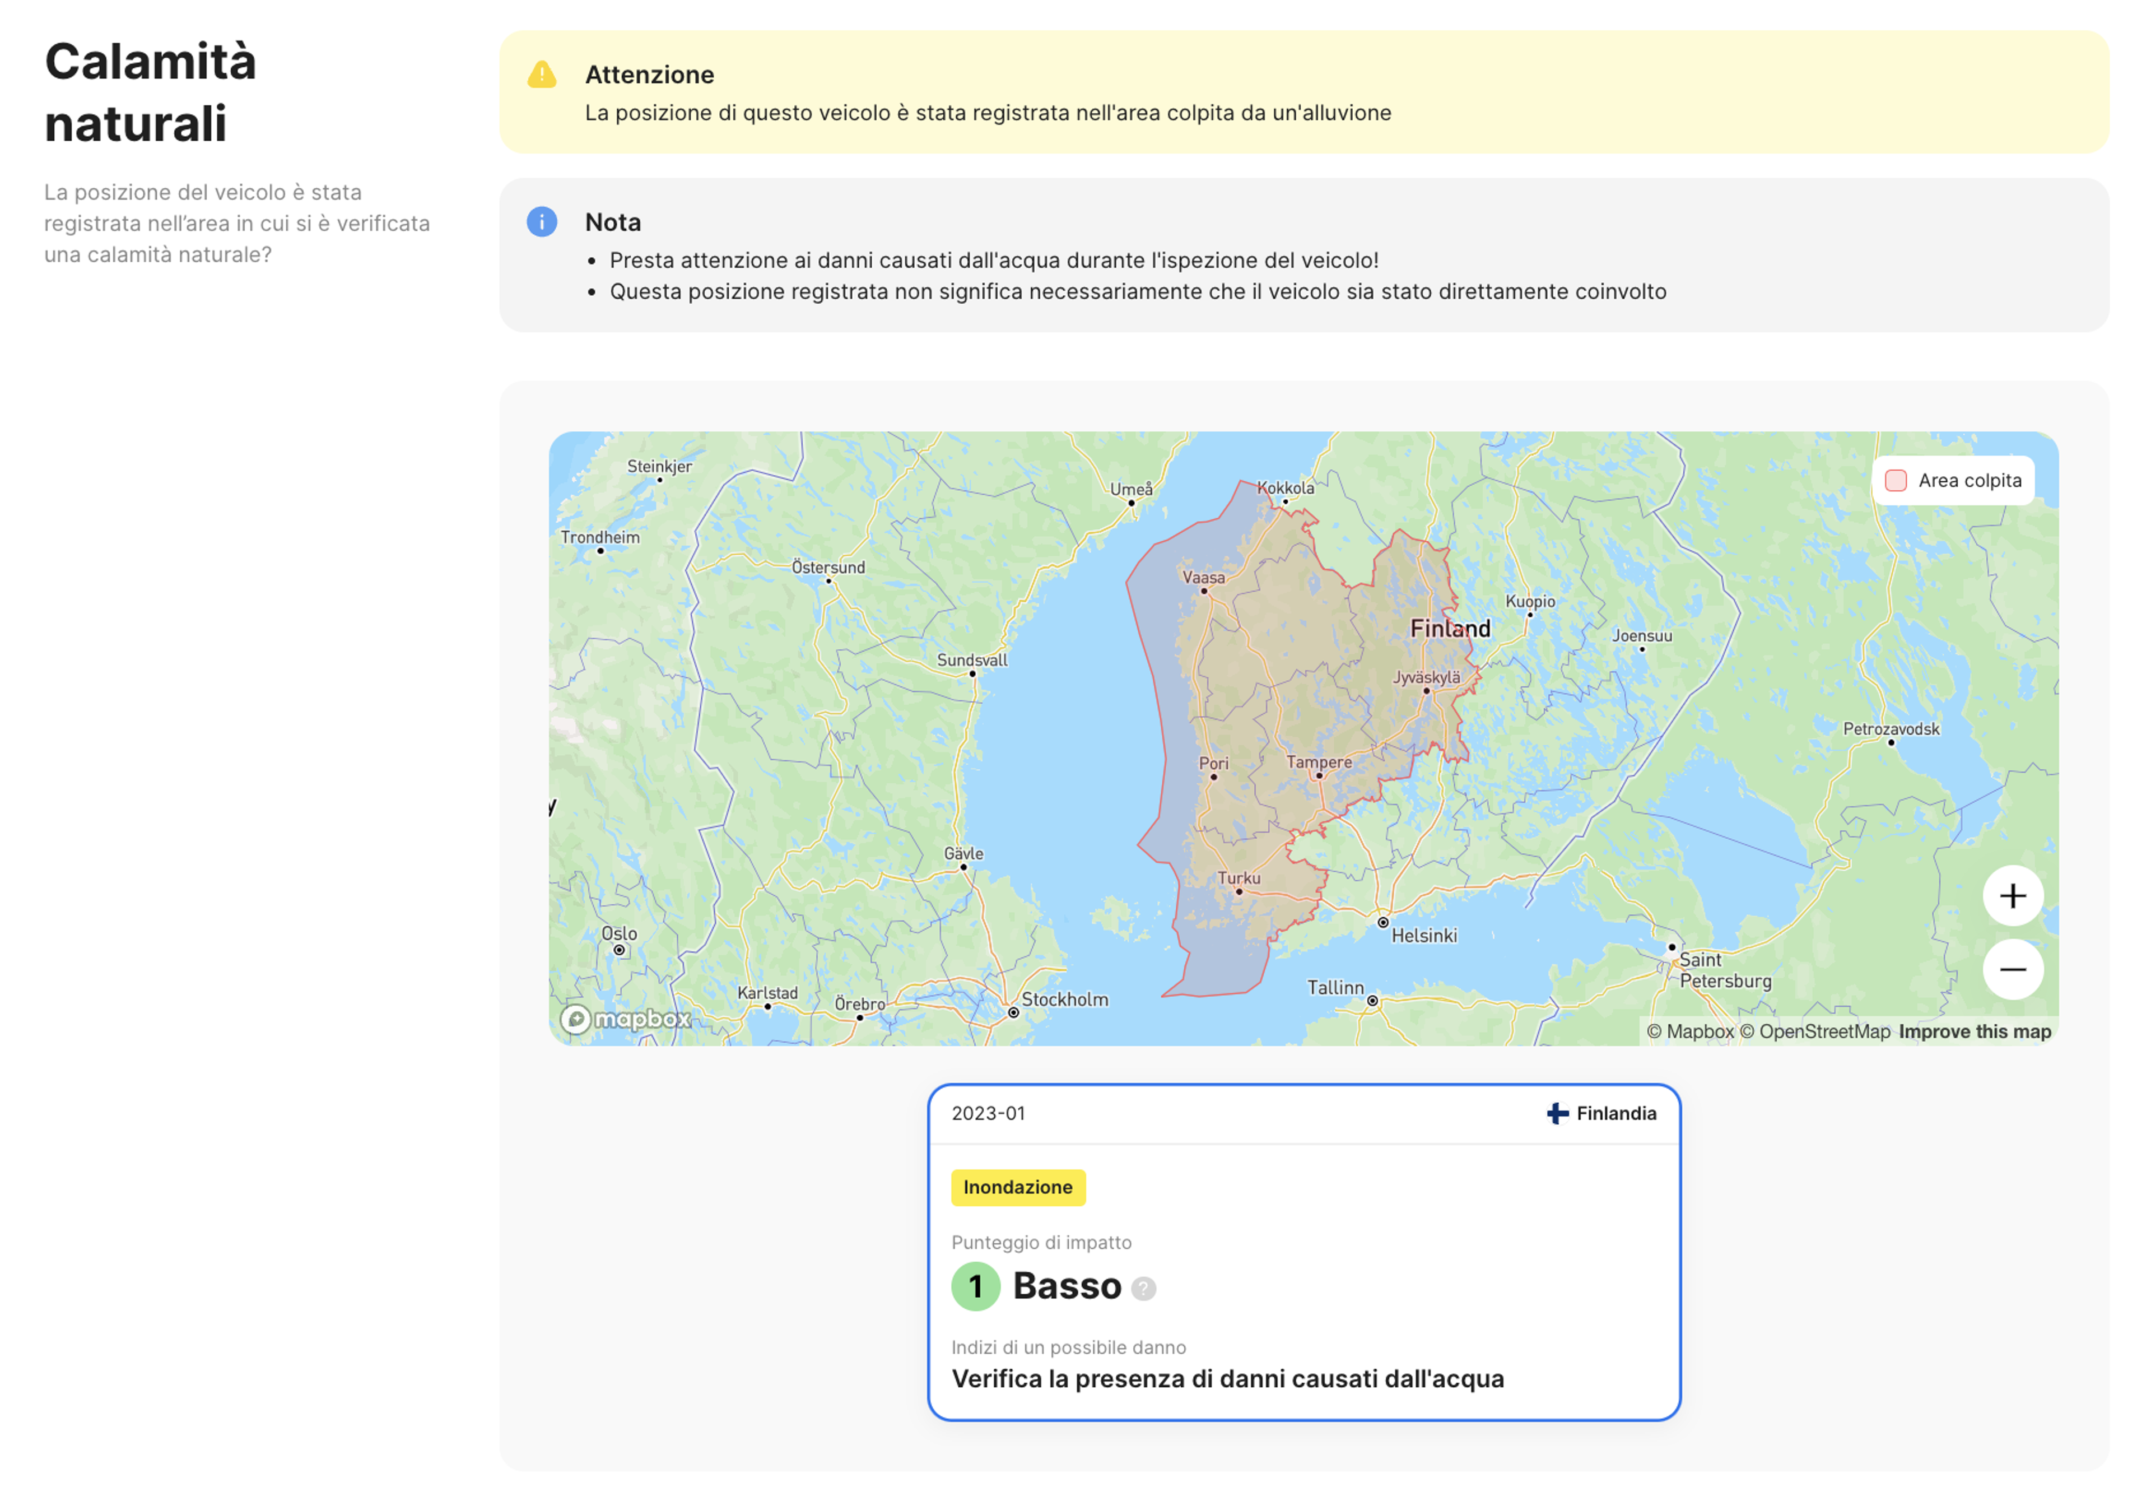Click the Mapbox logo on map
This screenshot has height=1492, width=2151.
(625, 1018)
